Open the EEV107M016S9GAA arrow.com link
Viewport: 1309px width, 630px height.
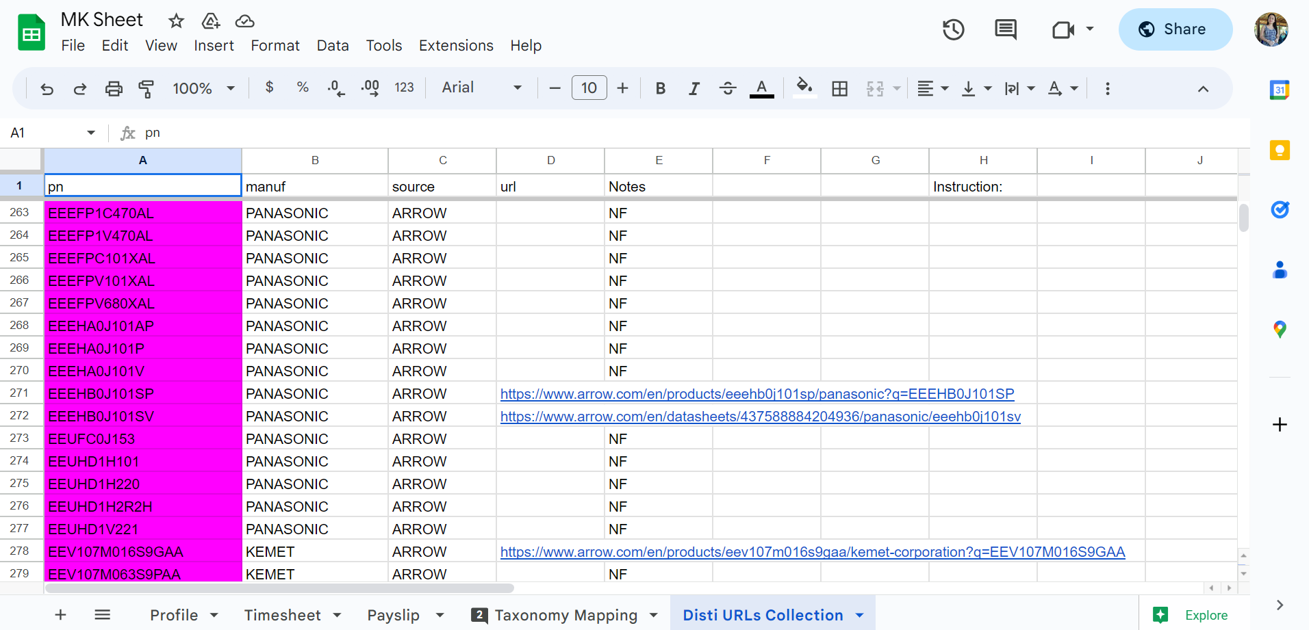click(x=813, y=552)
